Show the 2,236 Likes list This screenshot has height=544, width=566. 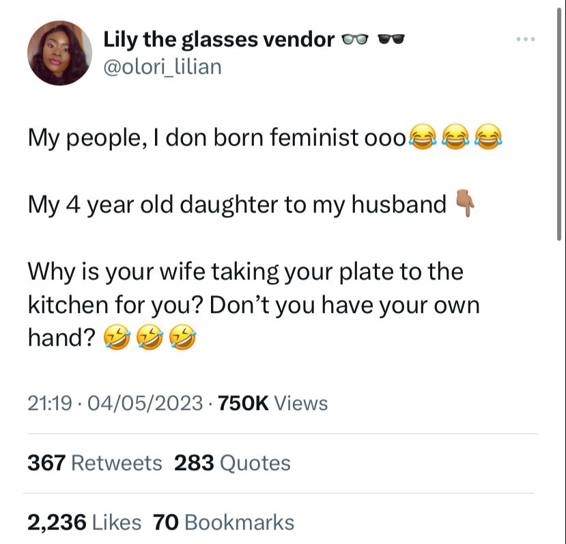tap(84, 522)
